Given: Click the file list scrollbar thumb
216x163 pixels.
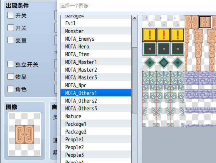Looking at the screenshot, I should tap(134, 80).
